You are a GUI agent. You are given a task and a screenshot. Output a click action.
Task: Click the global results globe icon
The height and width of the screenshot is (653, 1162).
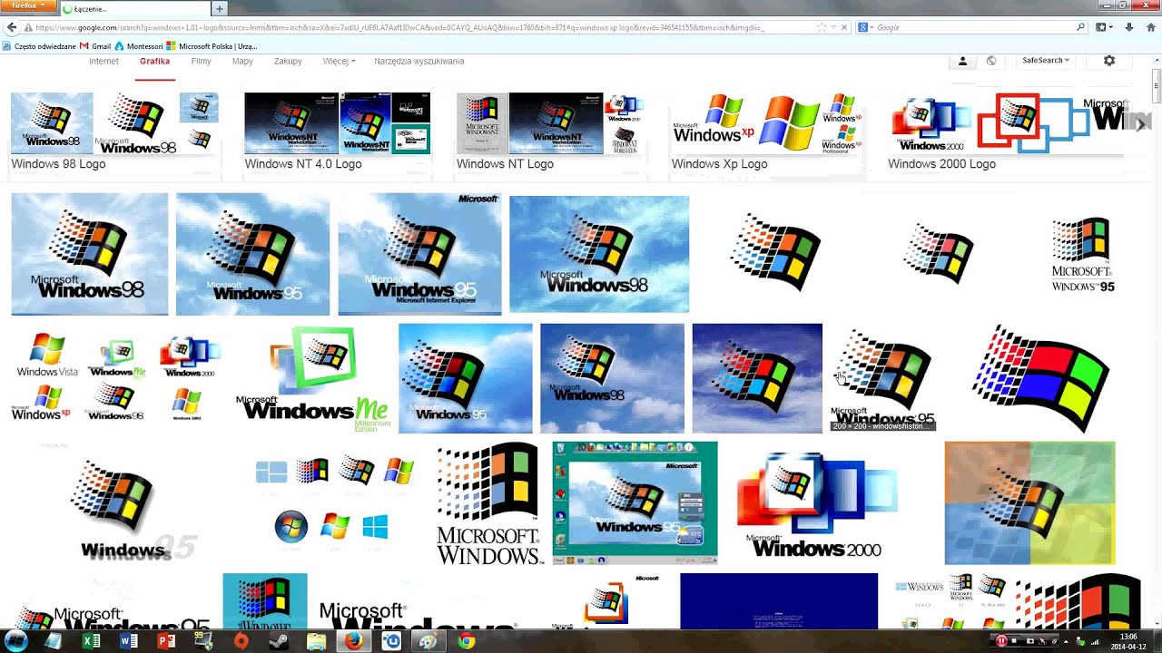990,61
